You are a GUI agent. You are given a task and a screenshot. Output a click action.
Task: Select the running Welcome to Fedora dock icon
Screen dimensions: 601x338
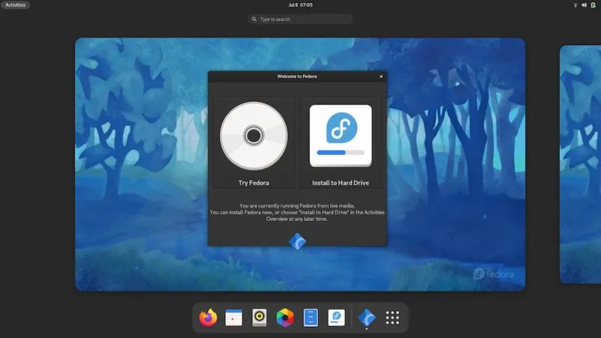click(366, 318)
